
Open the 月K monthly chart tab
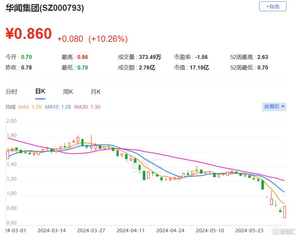tap(96, 92)
